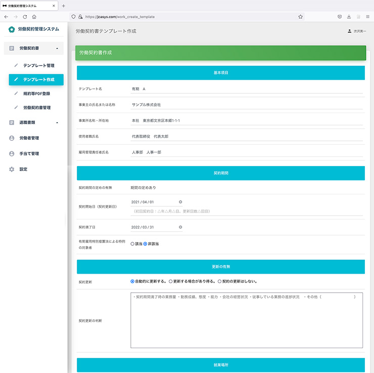
Task: Click the 労働契約書 document icon in sidebar
Action: pos(12,48)
